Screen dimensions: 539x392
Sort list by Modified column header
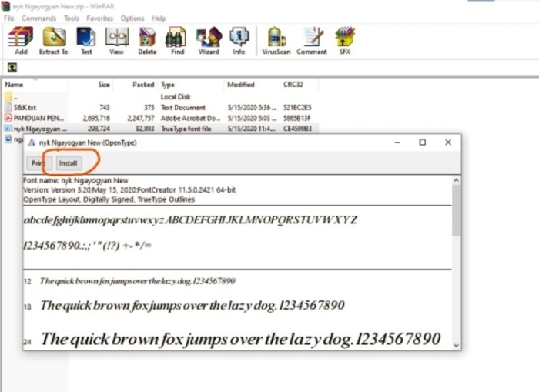(x=252, y=85)
